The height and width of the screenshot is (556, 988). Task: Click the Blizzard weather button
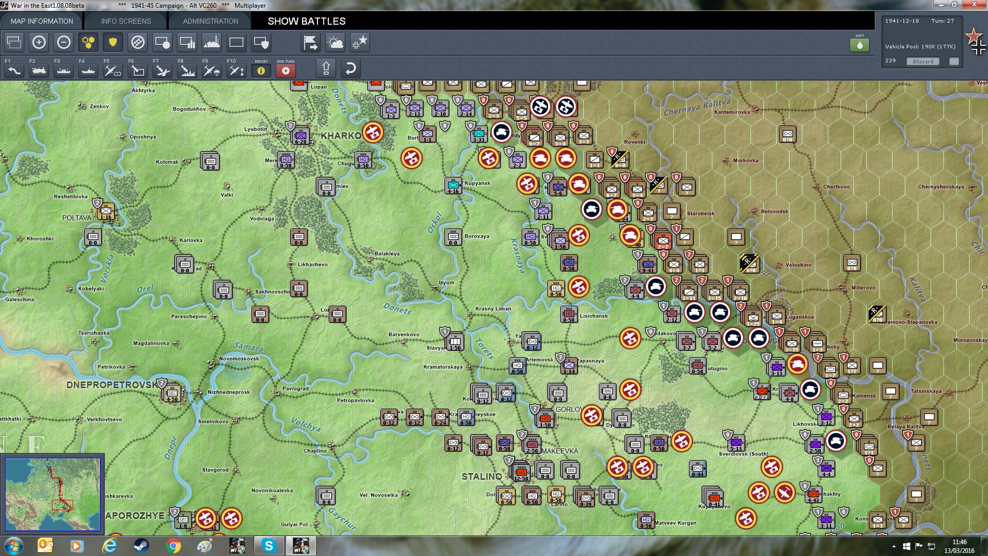[x=923, y=61]
